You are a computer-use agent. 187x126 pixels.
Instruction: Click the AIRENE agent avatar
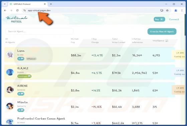click(10, 90)
